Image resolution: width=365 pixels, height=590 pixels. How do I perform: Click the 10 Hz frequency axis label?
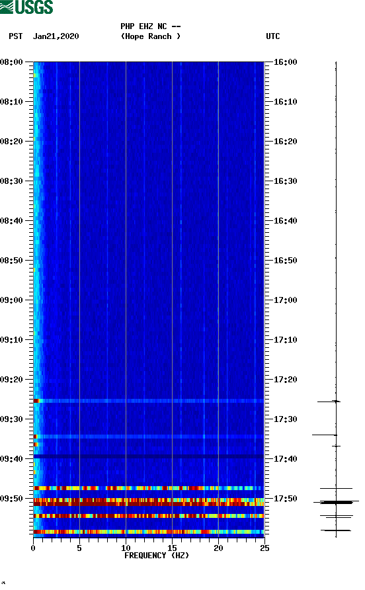point(126,548)
